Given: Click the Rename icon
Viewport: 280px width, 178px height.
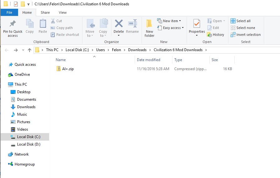Looking at the screenshot, I should click(x=133, y=23).
